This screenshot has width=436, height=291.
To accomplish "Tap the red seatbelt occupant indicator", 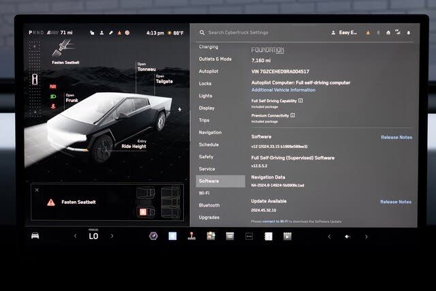I will pos(53,106).
